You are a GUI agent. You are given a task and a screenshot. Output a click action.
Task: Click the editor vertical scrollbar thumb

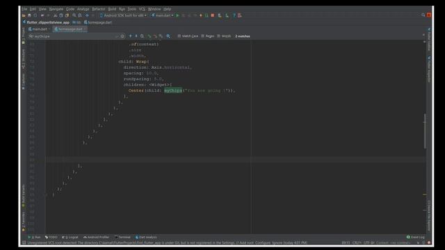point(425,131)
